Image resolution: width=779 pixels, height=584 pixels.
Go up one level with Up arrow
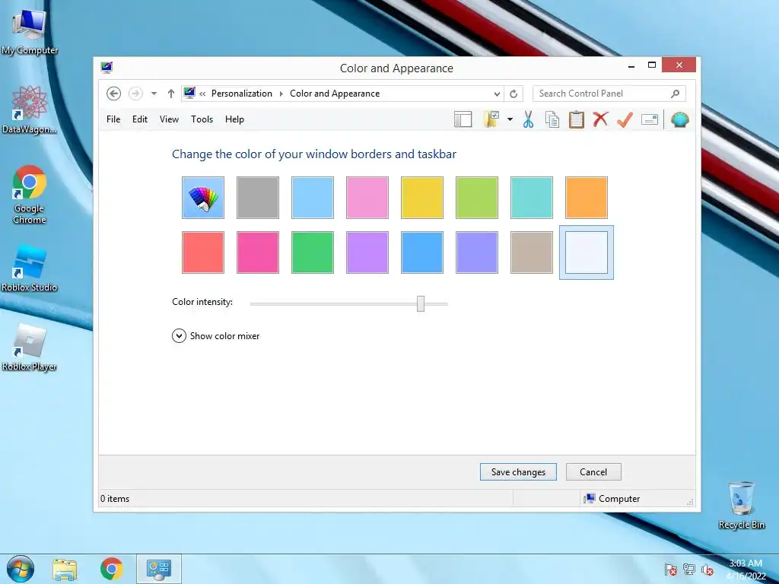[171, 94]
